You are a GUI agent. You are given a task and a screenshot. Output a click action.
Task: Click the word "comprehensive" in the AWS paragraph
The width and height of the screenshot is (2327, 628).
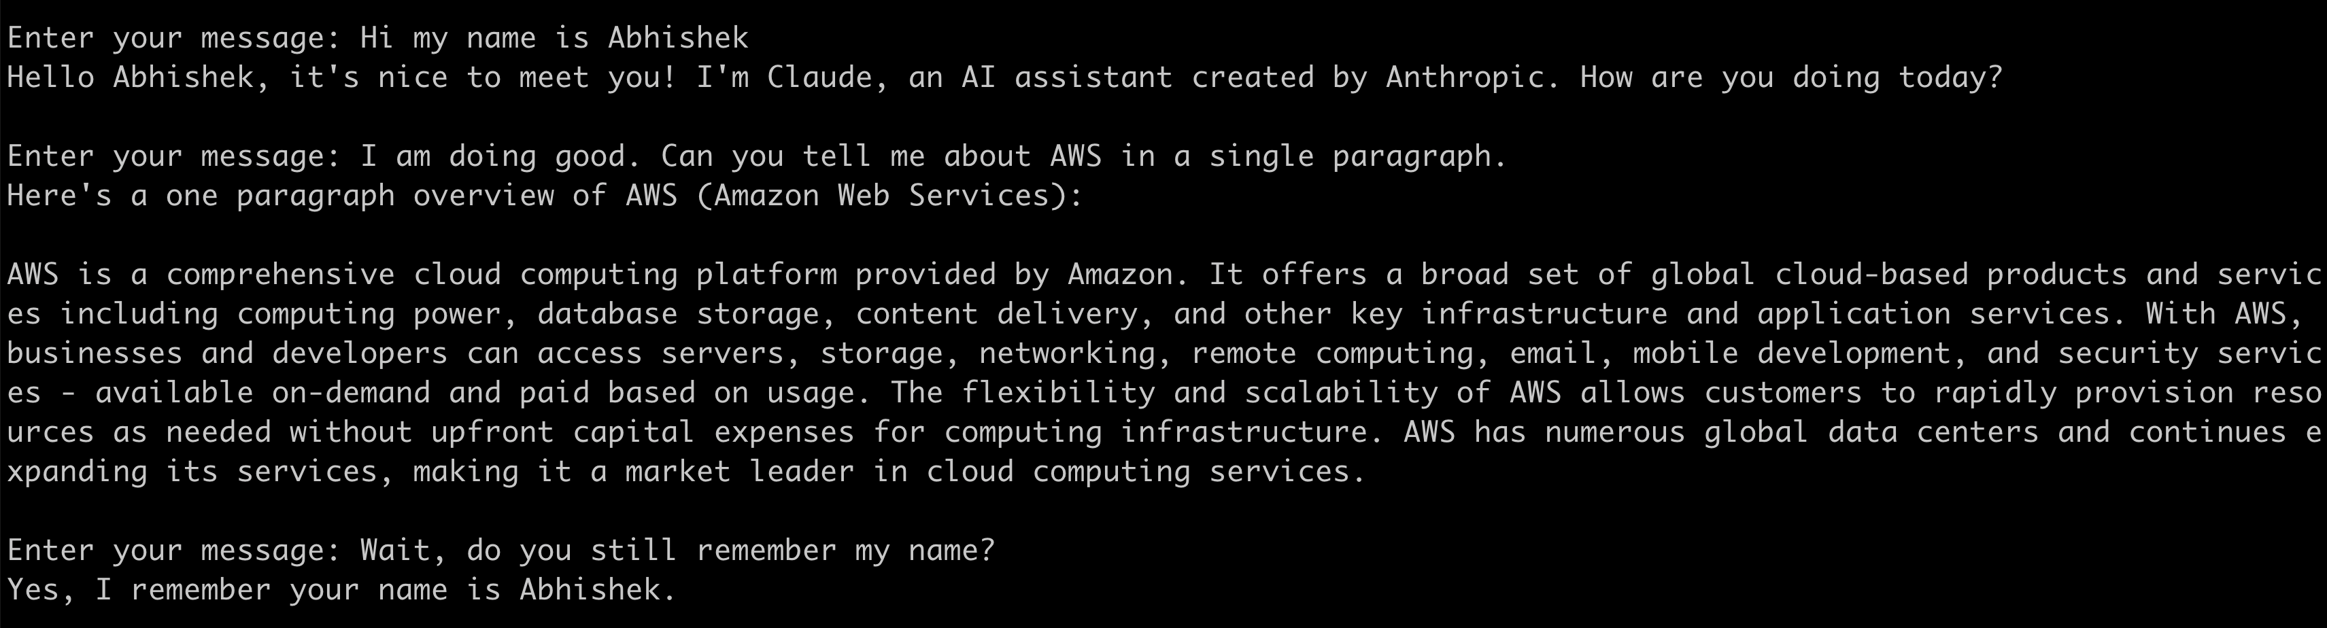[280, 275]
